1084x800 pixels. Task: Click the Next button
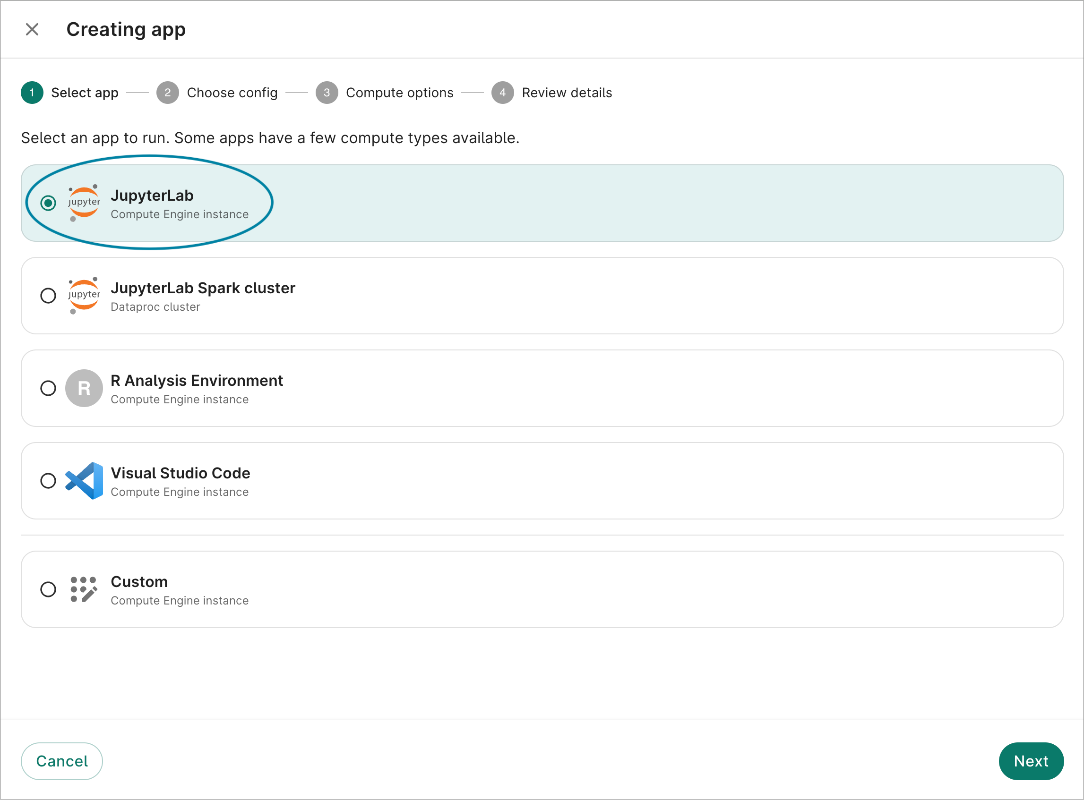tap(1031, 761)
